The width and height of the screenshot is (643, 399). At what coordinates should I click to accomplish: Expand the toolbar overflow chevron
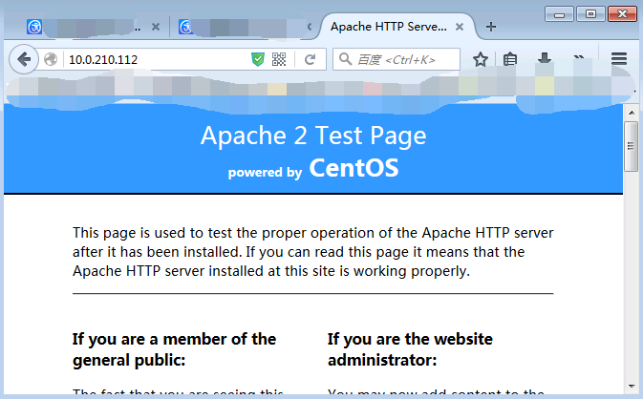(x=579, y=58)
